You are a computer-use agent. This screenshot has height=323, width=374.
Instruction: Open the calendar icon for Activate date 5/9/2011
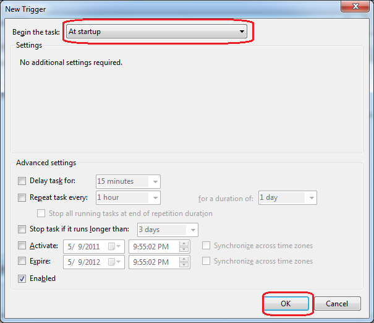(x=114, y=246)
